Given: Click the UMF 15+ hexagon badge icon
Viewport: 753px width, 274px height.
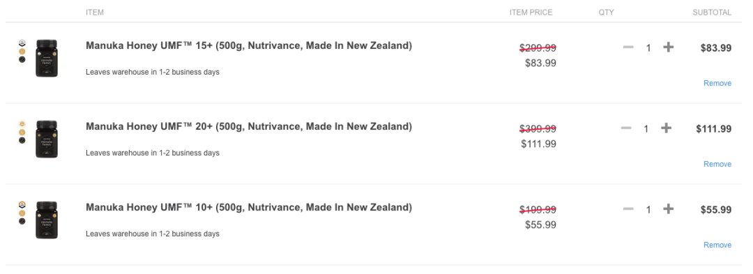Looking at the screenshot, I should point(22,43).
